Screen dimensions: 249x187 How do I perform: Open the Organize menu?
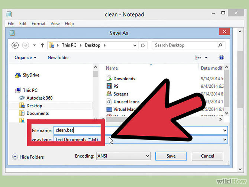[x=25, y=58]
